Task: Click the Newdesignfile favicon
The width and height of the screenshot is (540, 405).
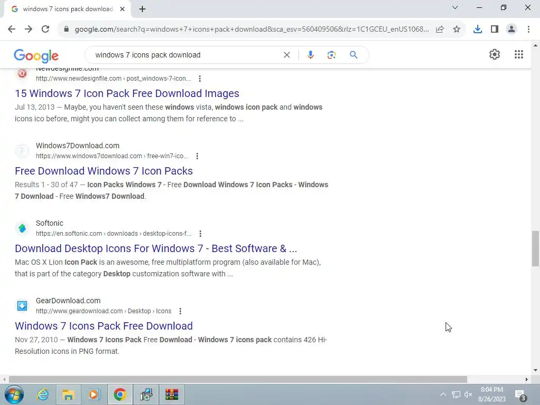Action: (x=22, y=74)
